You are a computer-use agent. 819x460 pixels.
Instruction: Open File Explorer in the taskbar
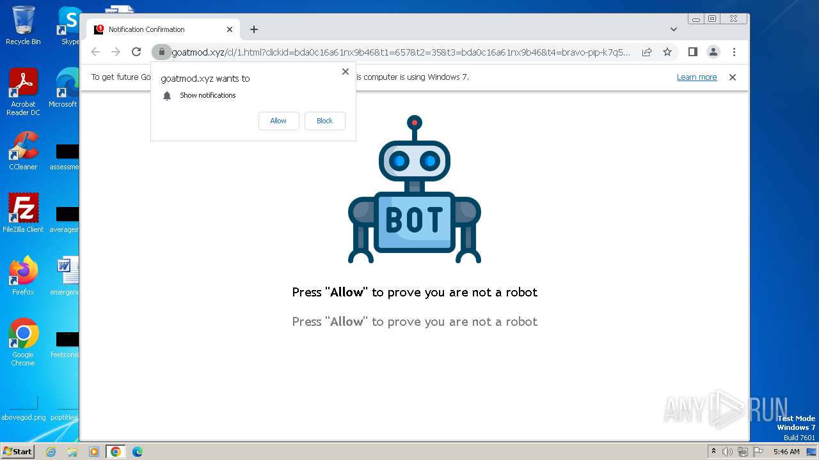coord(72,452)
